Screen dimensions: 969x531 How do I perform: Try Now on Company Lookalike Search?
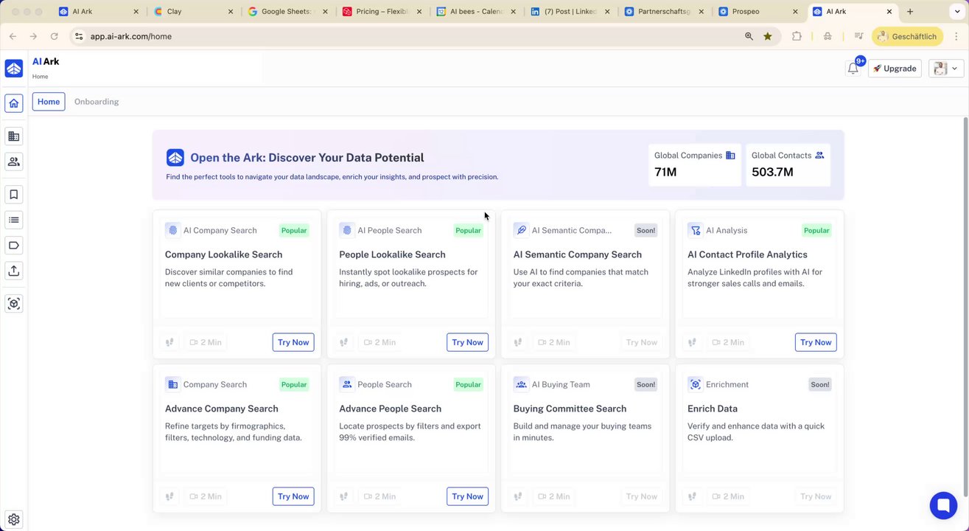pyautogui.click(x=293, y=342)
